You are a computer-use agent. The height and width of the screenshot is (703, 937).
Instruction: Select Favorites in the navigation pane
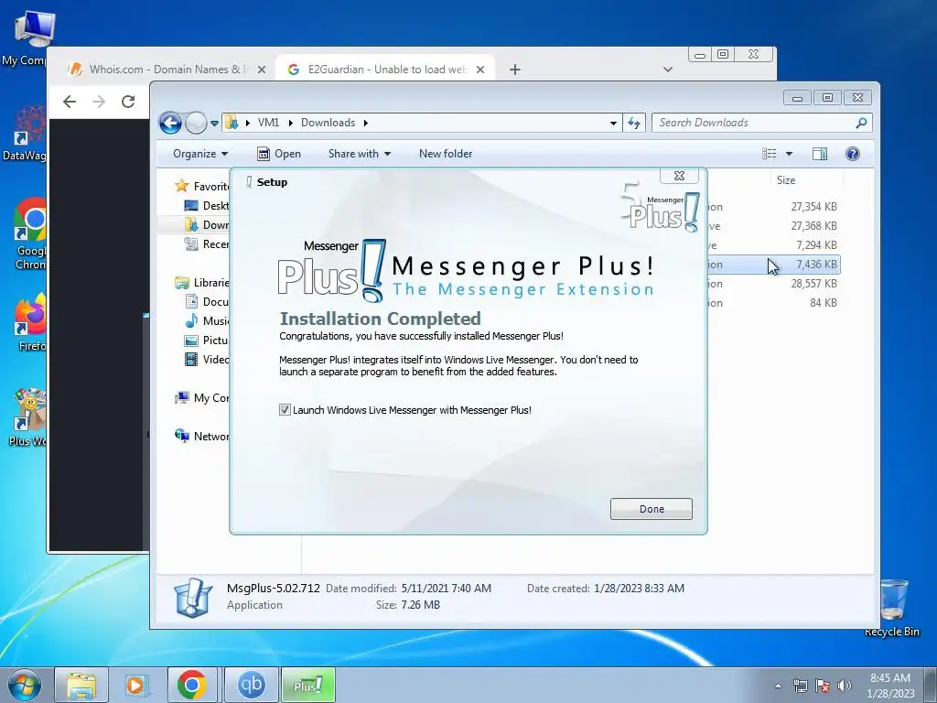coord(202,186)
